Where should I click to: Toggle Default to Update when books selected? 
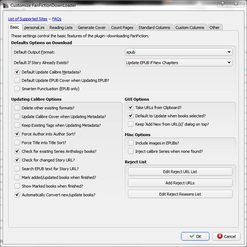[x=131, y=116]
